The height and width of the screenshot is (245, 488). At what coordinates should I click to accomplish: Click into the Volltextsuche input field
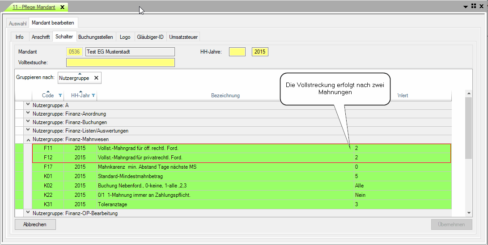120,62
